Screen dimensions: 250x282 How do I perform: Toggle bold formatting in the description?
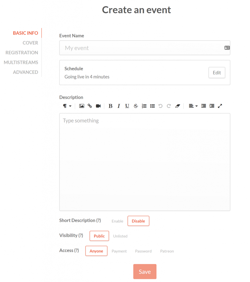(110, 106)
